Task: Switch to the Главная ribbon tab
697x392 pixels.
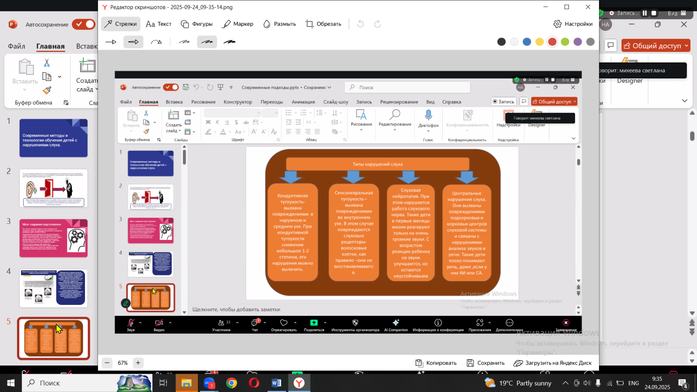Action: click(x=51, y=46)
